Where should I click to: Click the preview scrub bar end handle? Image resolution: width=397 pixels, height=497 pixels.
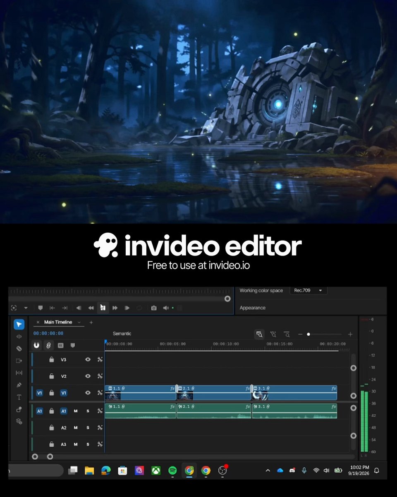[x=227, y=298]
